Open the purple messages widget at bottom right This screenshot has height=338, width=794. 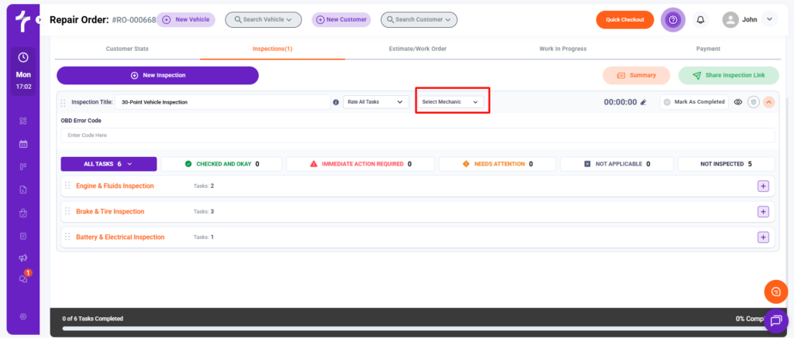coord(775,320)
